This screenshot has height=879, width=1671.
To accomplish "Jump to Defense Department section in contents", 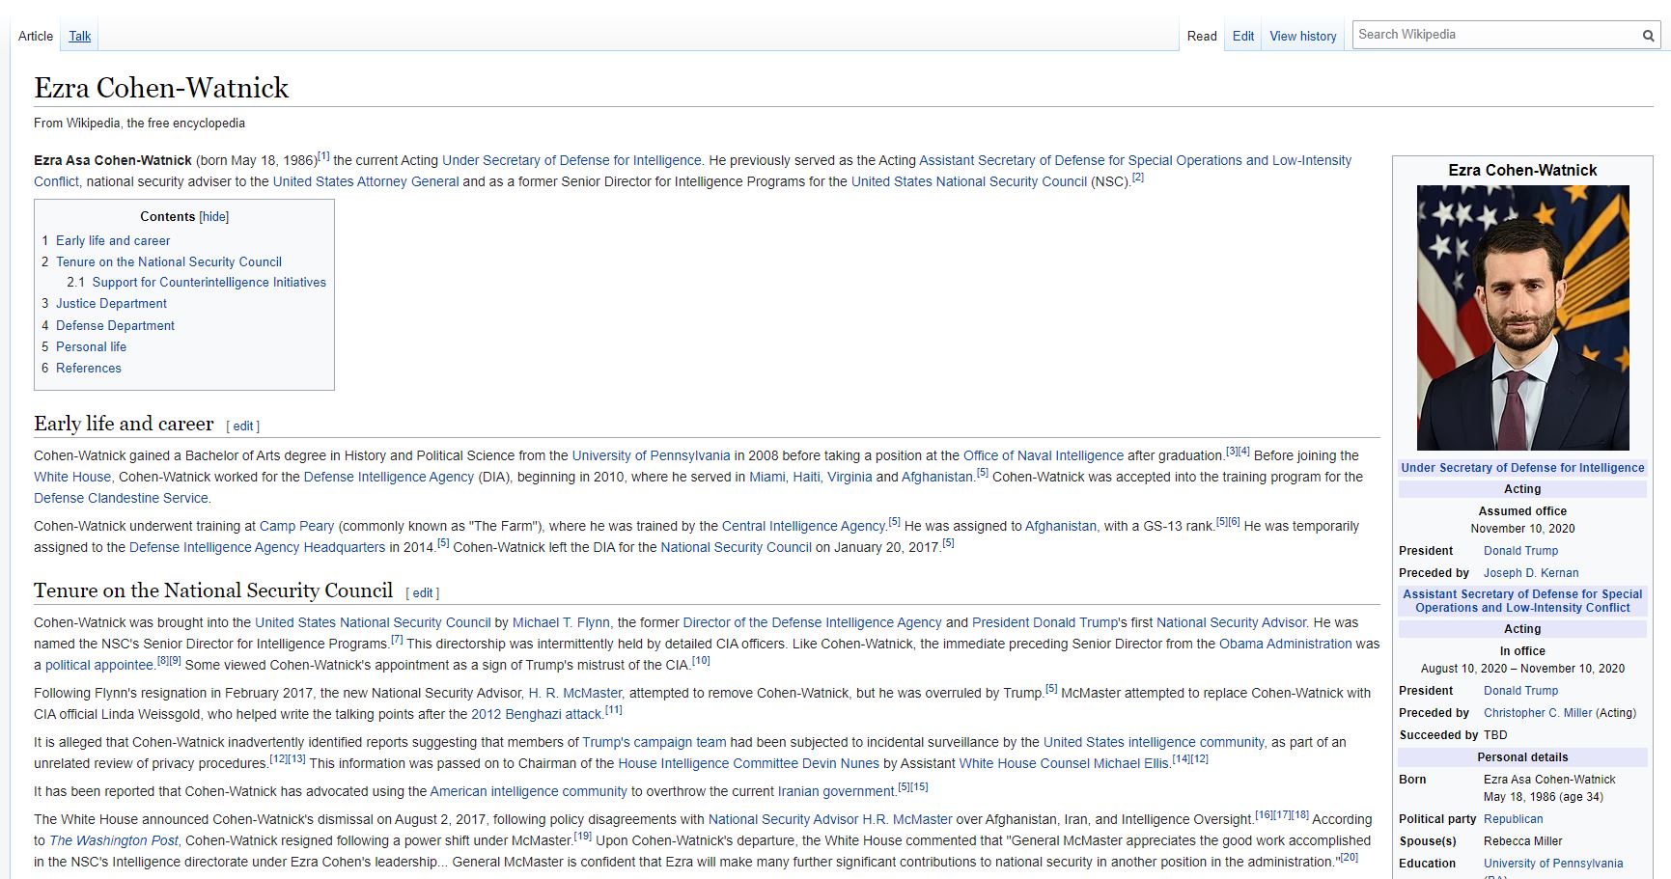I will [115, 326].
